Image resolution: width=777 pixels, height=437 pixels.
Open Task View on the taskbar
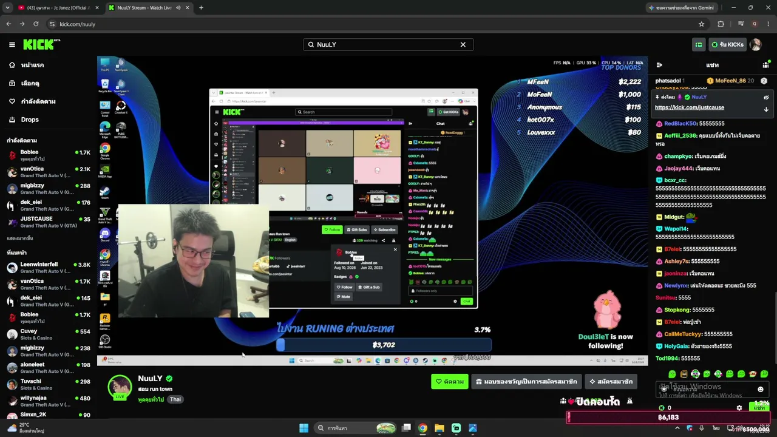pos(406,428)
